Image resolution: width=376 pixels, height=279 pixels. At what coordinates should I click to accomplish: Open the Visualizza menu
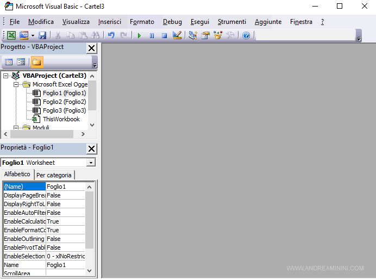tap(76, 22)
